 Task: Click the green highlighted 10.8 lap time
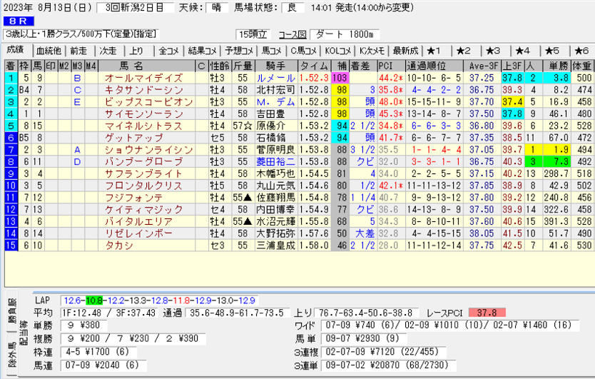(95, 300)
